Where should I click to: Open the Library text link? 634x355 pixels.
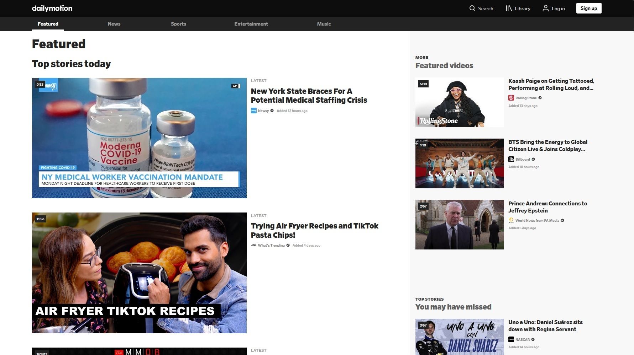point(522,9)
